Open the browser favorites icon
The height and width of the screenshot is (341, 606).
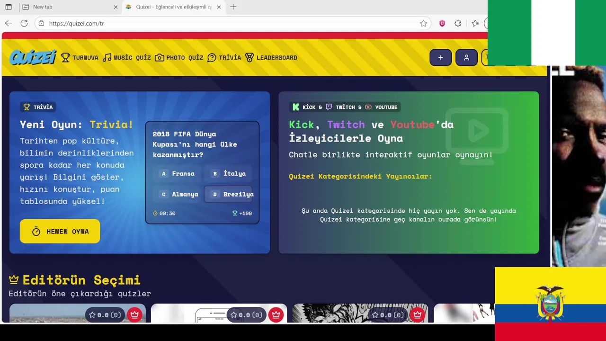pyautogui.click(x=475, y=23)
